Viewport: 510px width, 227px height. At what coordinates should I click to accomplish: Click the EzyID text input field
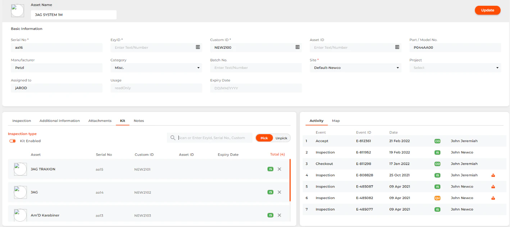pos(156,47)
